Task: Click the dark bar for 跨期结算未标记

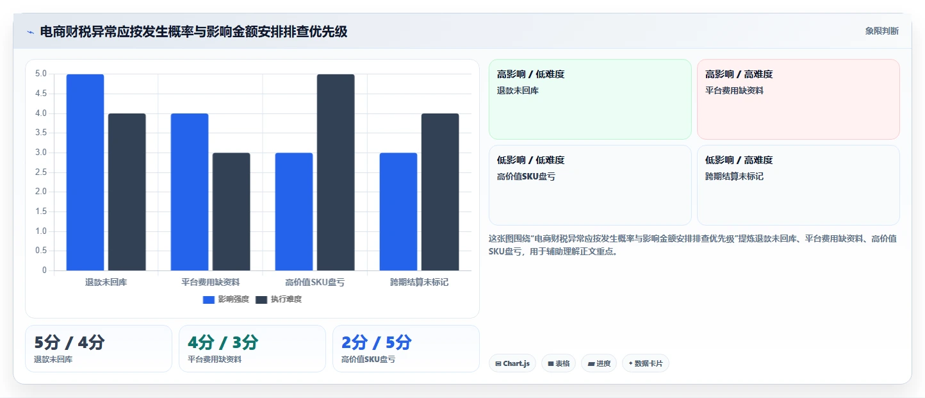Action: coord(440,192)
